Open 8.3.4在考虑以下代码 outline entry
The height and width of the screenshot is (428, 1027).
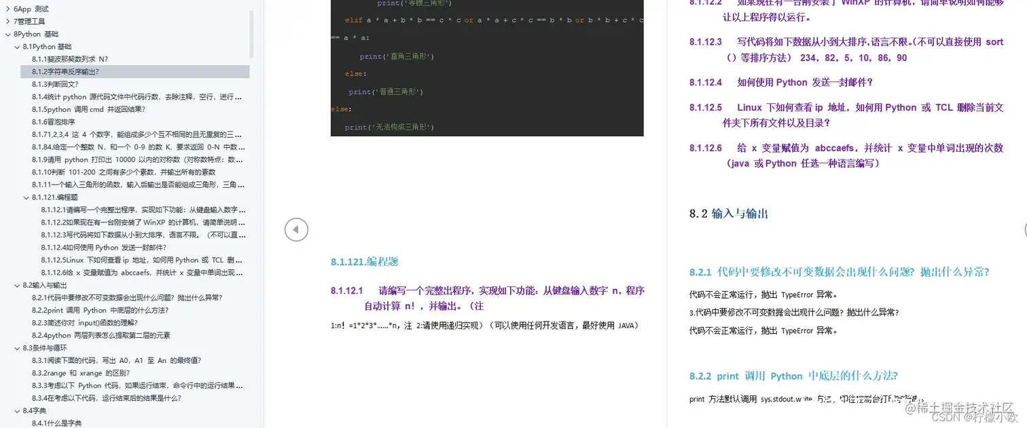click(x=106, y=398)
